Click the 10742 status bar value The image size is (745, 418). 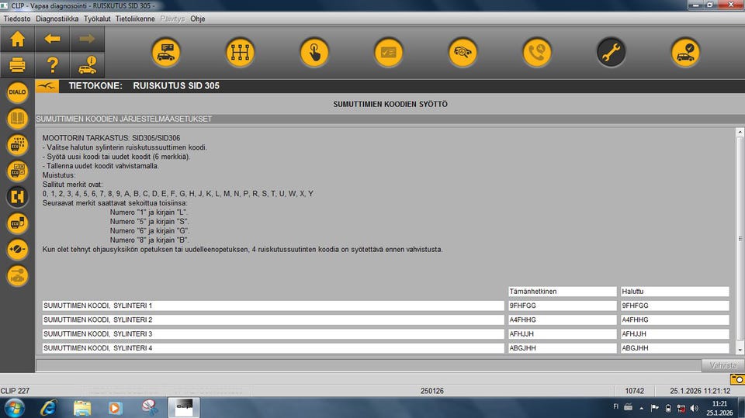[634, 391]
